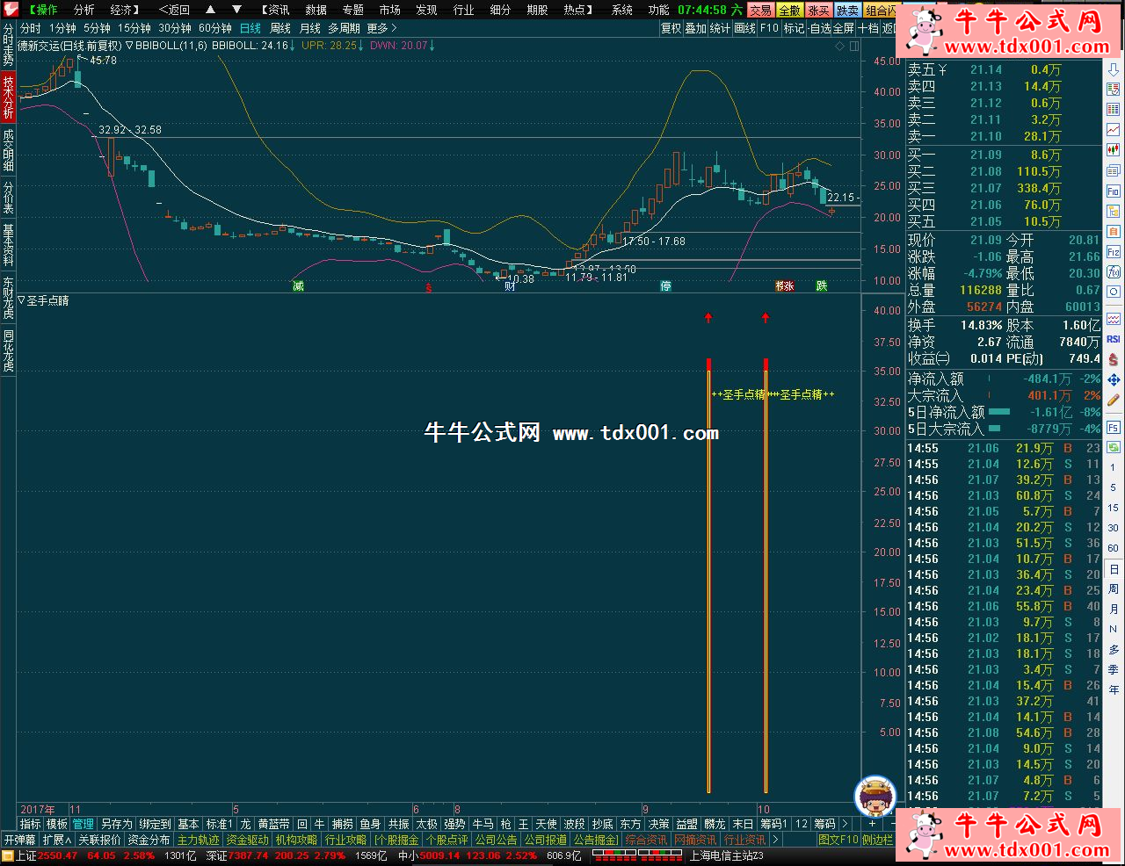Click the 交易 trade button
This screenshot has width=1125, height=866.
761,10
